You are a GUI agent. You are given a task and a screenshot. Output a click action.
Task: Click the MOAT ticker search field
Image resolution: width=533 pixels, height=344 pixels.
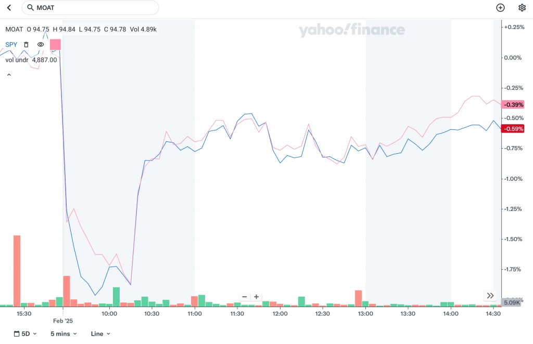click(x=94, y=8)
